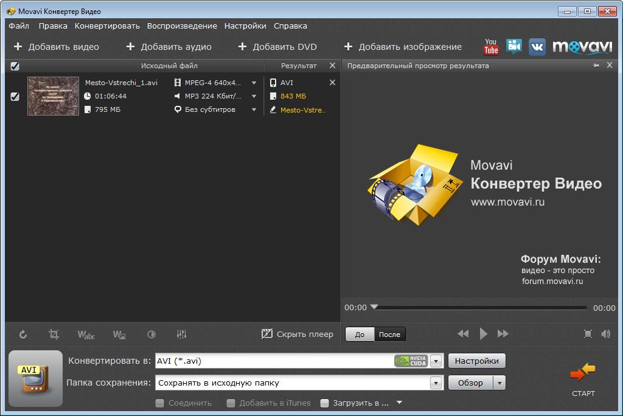Select the crop tool icon

pyautogui.click(x=54, y=334)
